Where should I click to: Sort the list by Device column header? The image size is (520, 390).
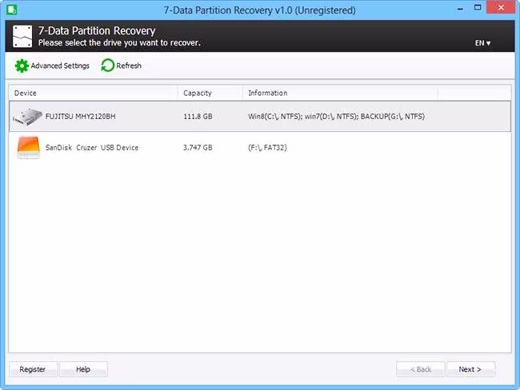[x=93, y=94]
